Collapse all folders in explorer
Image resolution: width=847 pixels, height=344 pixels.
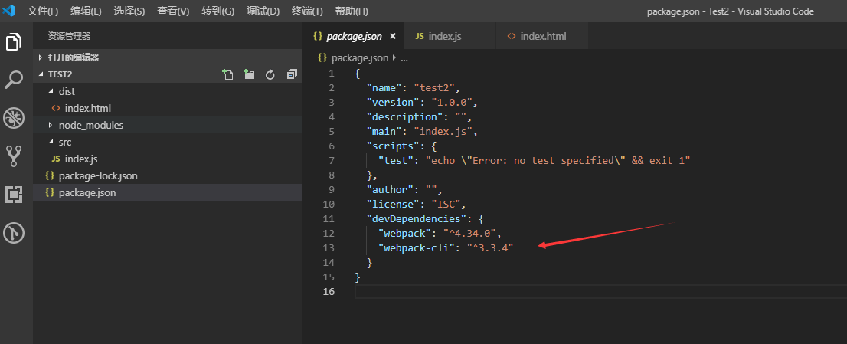pyautogui.click(x=292, y=74)
